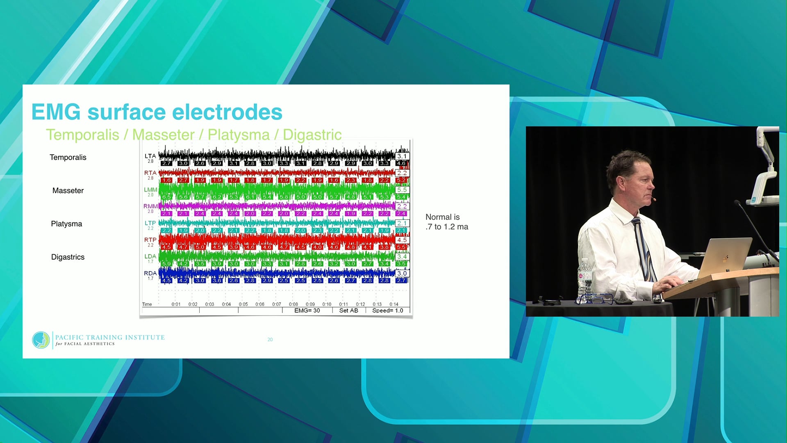
Task: Click the Digastrics section label
Action: [68, 257]
